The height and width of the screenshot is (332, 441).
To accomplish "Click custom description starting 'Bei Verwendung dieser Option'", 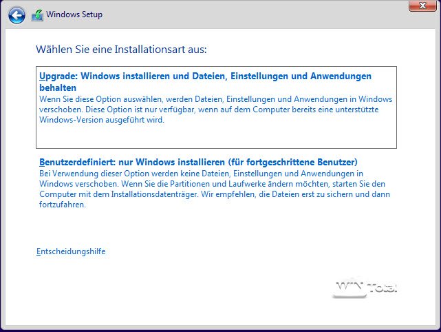I will click(215, 189).
